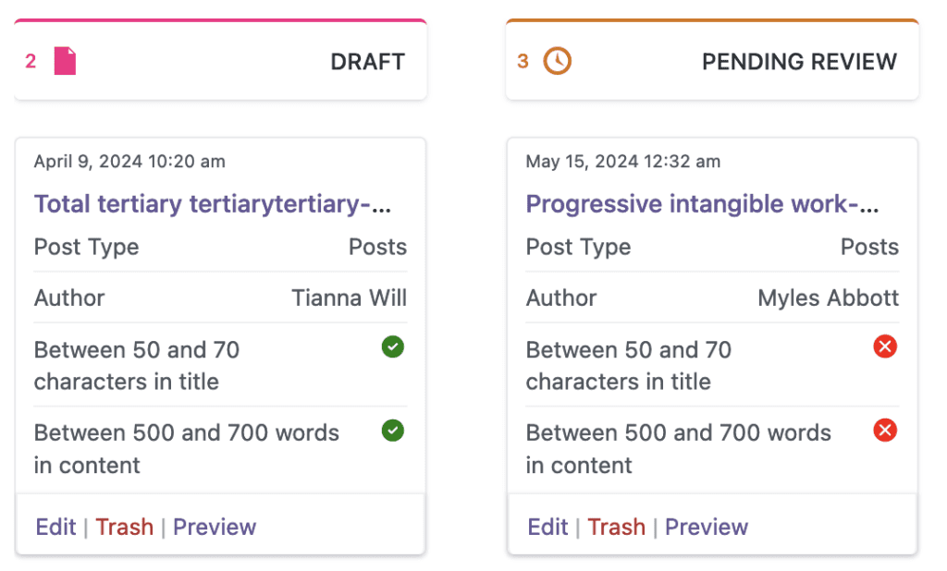Open the post titled Total tertiary tertiarytertiary
Viewport: 947px width, 571px height.
tap(213, 204)
